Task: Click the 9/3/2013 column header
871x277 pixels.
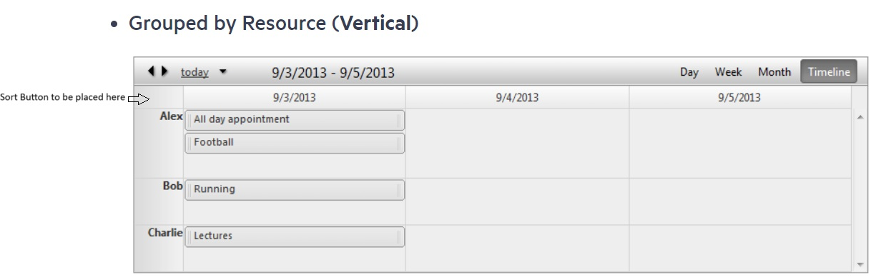Action: click(x=294, y=98)
